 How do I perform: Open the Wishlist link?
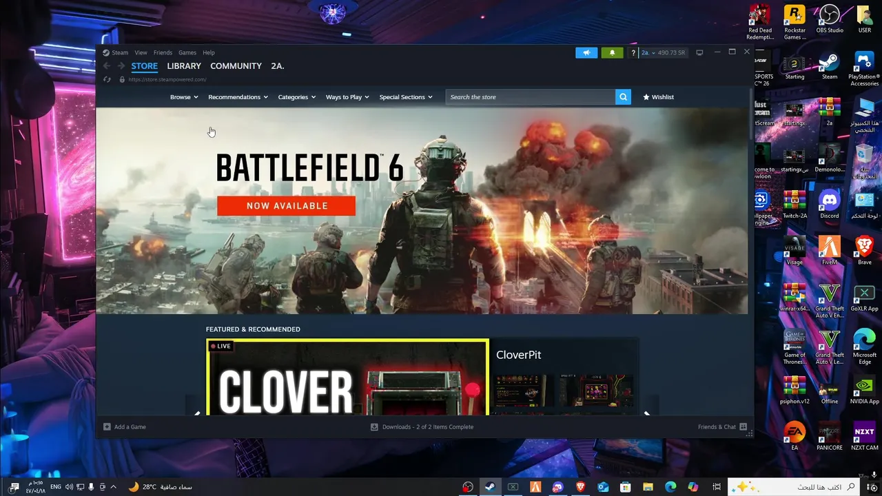(x=658, y=97)
